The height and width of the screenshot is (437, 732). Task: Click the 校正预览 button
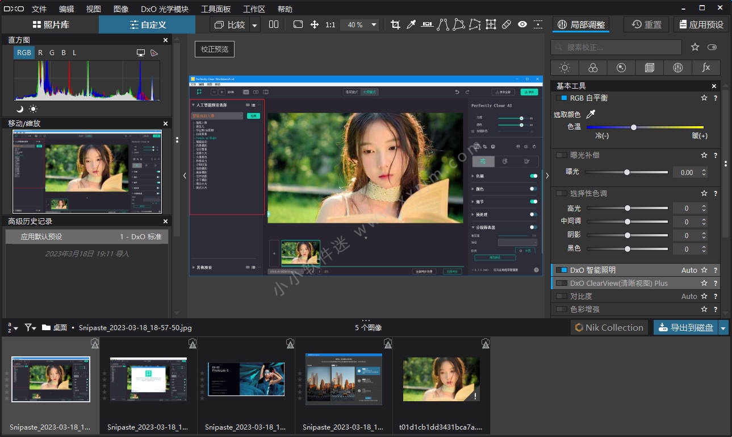(215, 49)
